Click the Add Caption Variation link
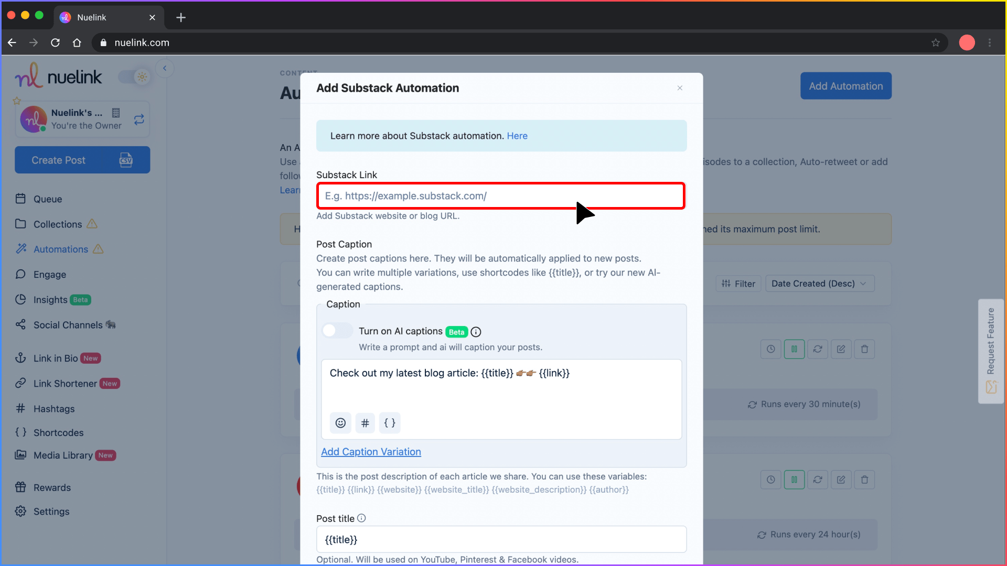Viewport: 1007px width, 566px height. [x=371, y=451]
